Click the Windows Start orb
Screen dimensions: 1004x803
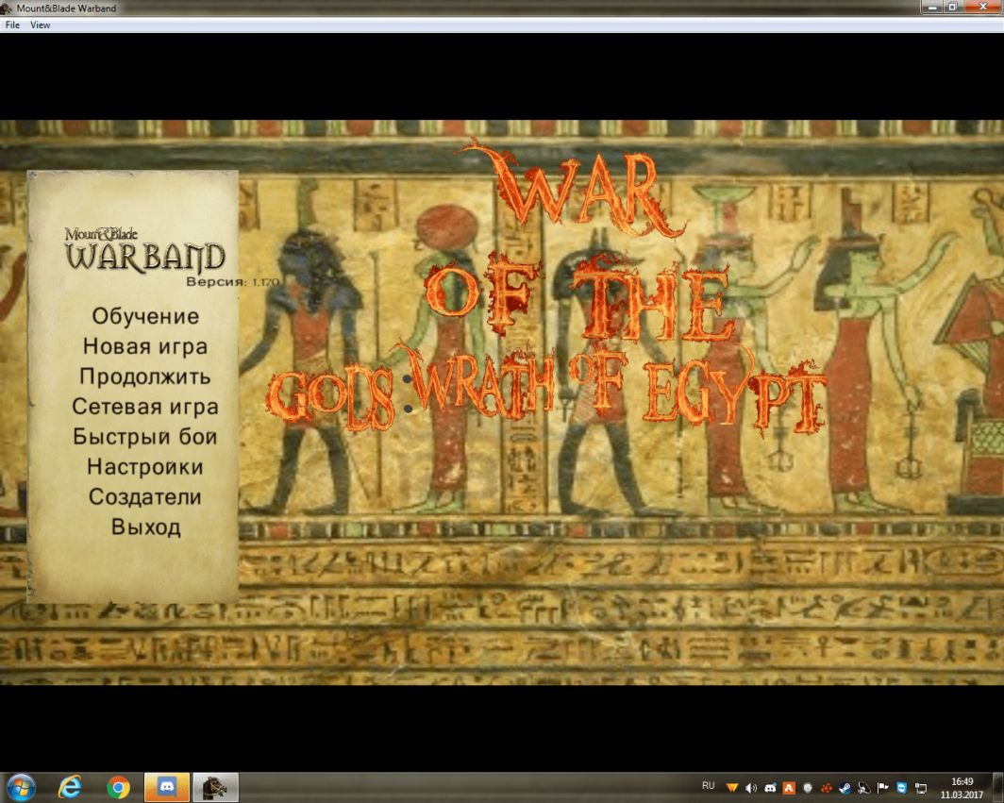[x=20, y=787]
